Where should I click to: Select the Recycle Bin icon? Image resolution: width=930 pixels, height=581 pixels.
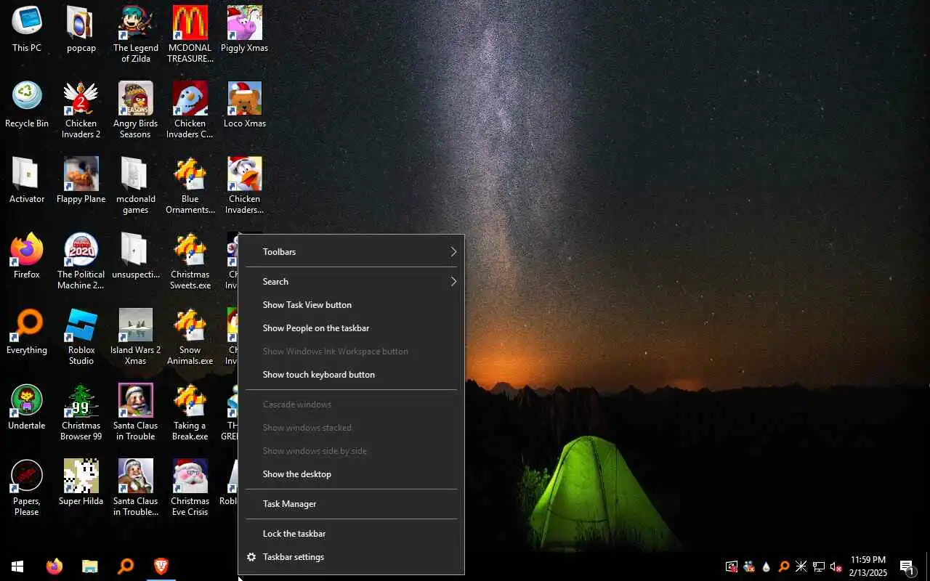(27, 105)
